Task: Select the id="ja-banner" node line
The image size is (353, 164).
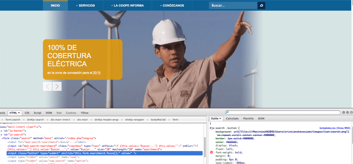Action: pyautogui.click(x=13, y=130)
